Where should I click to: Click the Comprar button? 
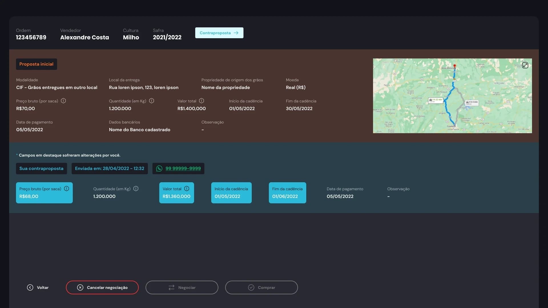261,287
